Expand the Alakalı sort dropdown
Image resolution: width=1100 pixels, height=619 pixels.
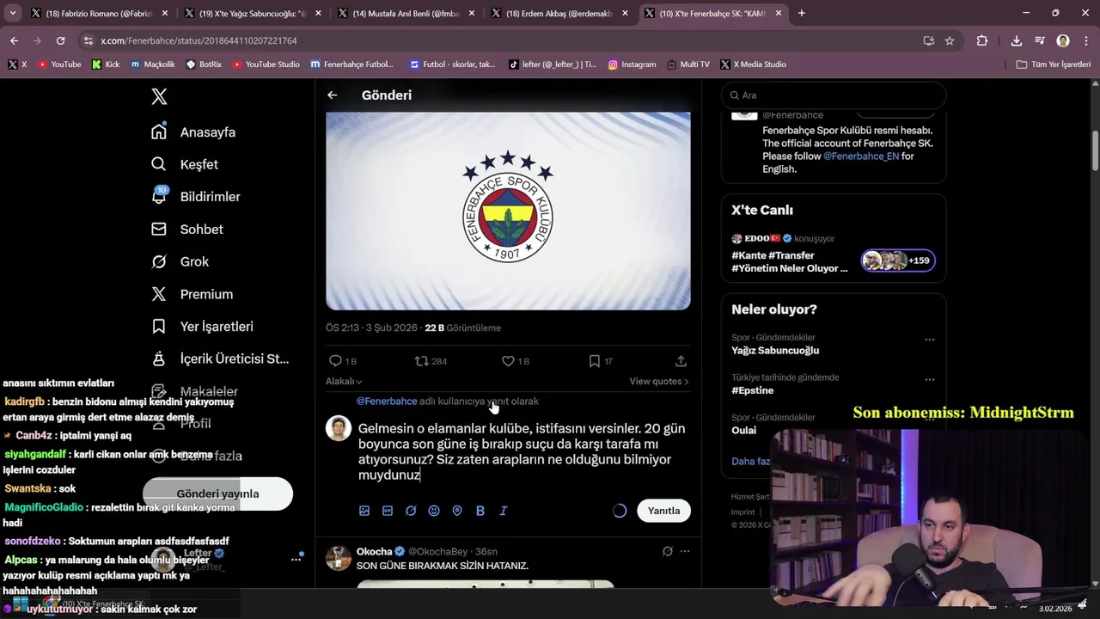(x=344, y=381)
